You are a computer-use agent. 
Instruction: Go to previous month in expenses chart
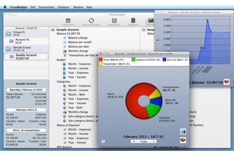click(x=134, y=142)
